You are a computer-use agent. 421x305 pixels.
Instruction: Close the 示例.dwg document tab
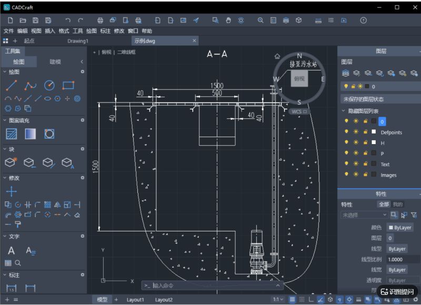point(194,41)
